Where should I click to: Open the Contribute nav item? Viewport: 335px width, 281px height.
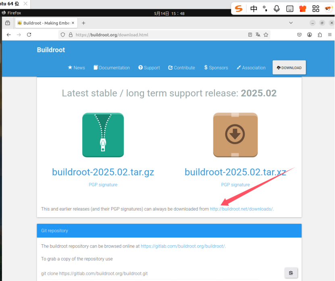181,68
